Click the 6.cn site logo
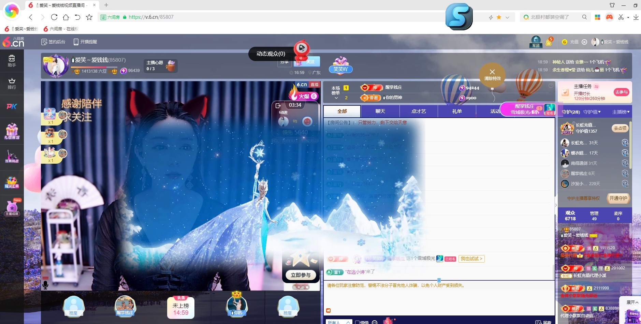Screen dimensions: 641x324 click(13, 42)
